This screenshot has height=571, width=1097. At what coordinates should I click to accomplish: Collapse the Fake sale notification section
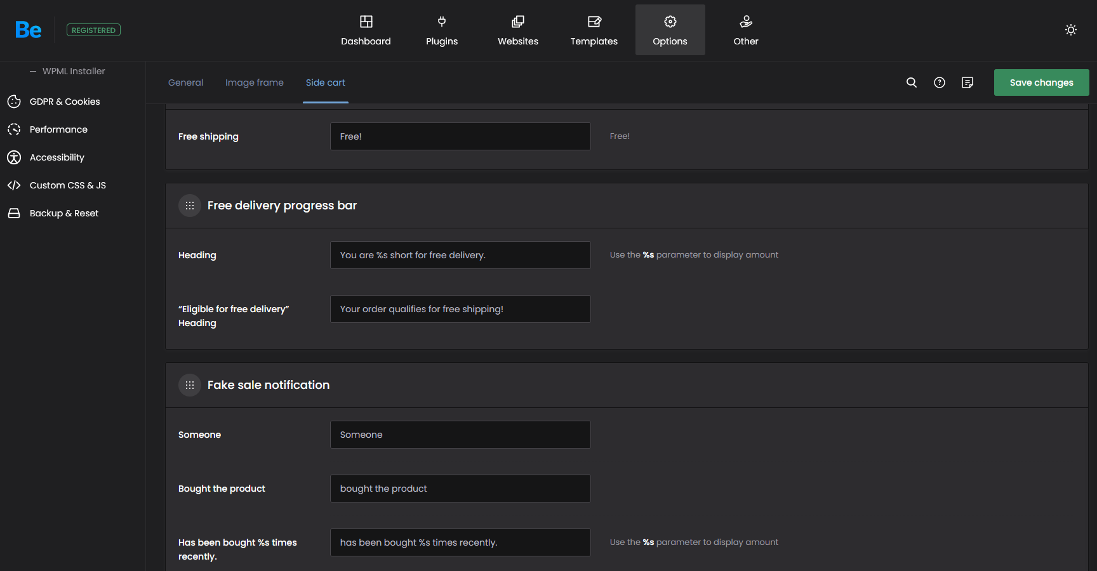[x=190, y=385]
